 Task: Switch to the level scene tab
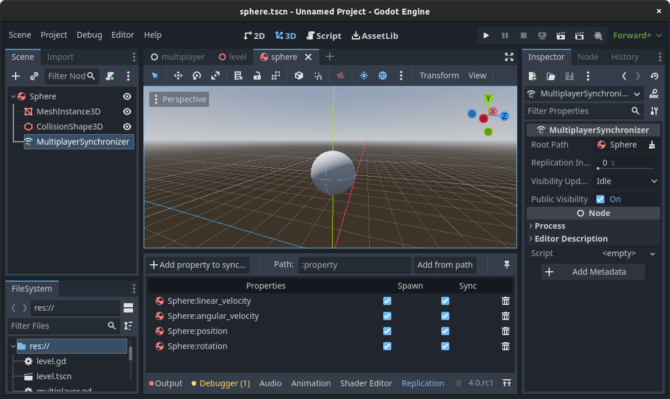tap(232, 57)
